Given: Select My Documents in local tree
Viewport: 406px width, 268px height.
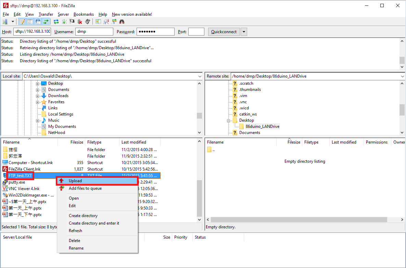Looking at the screenshot, I should click(x=62, y=126).
